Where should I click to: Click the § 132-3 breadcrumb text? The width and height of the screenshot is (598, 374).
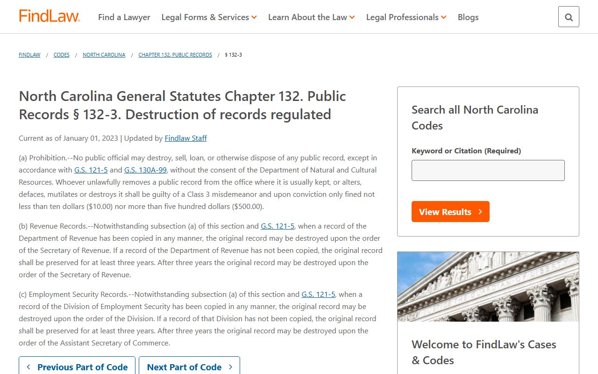click(x=234, y=55)
